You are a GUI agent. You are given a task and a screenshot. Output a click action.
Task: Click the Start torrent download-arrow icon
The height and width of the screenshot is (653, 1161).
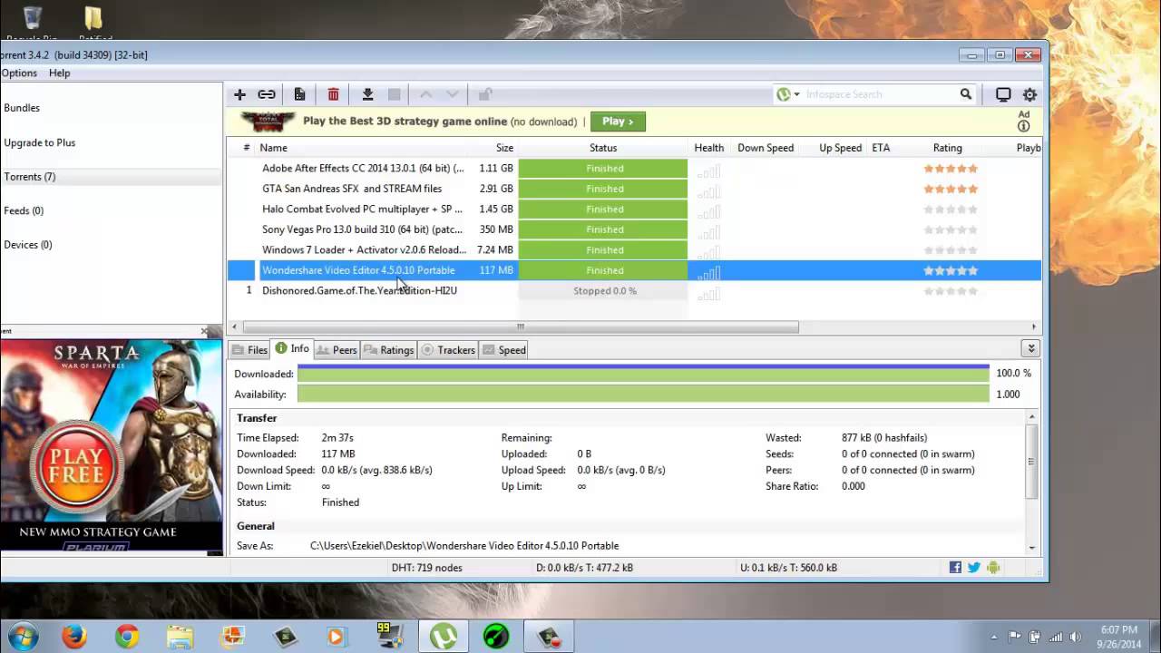367,94
